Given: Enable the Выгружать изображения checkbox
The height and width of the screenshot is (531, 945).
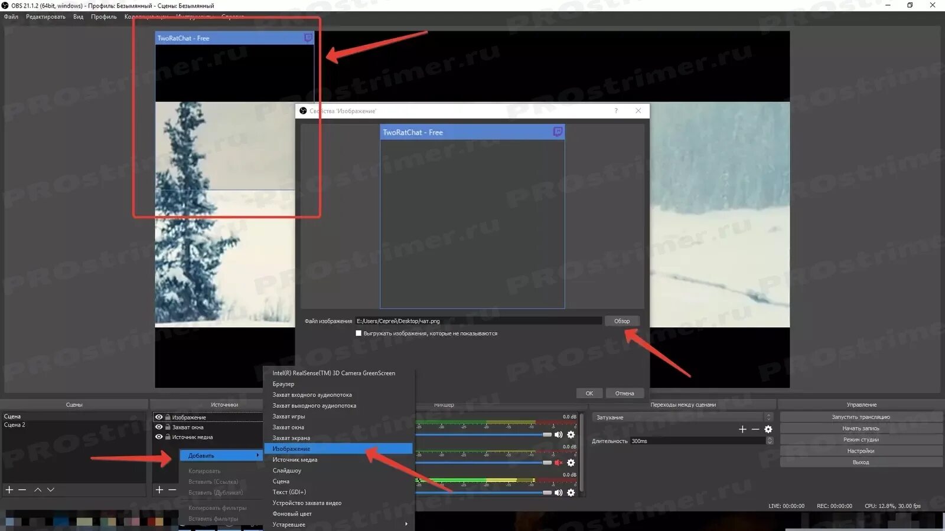Looking at the screenshot, I should (359, 333).
